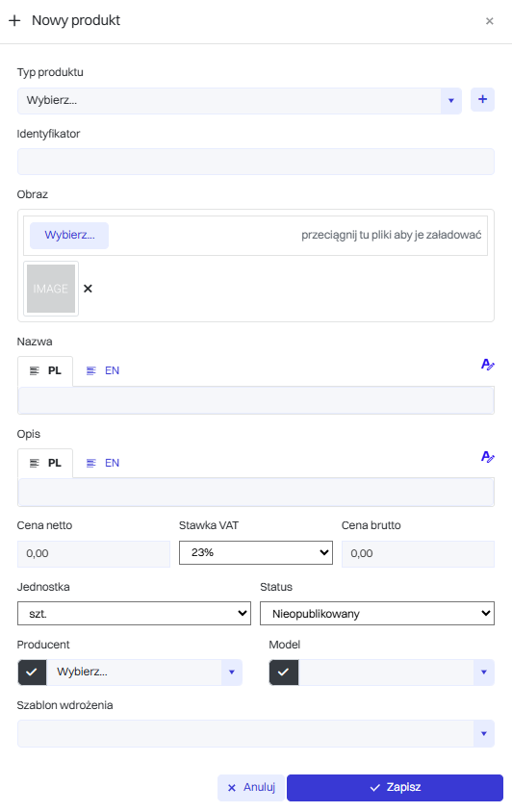
Task: Click the plus button beside Typ produktu
Action: 482,99
